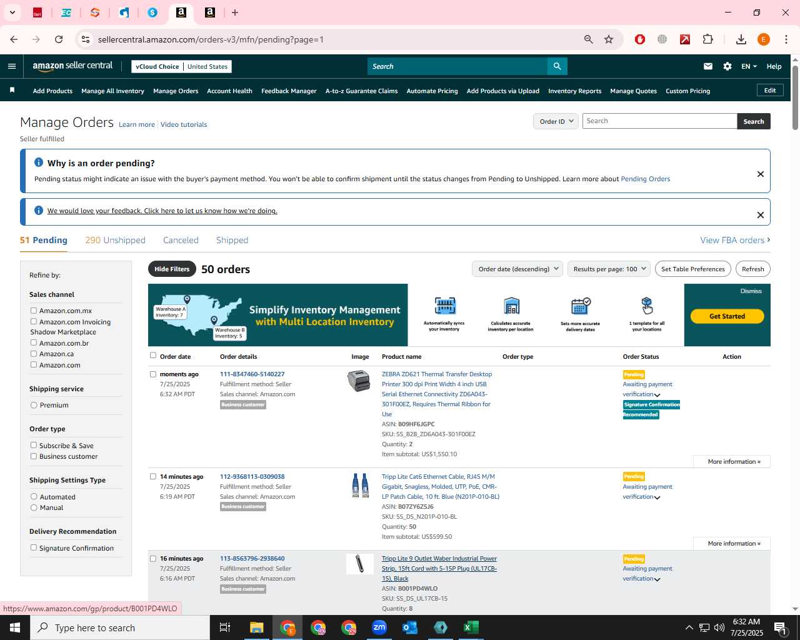Open the tab search chevron in Chrome
Viewport: 800px width, 640px height.
(x=12, y=12)
